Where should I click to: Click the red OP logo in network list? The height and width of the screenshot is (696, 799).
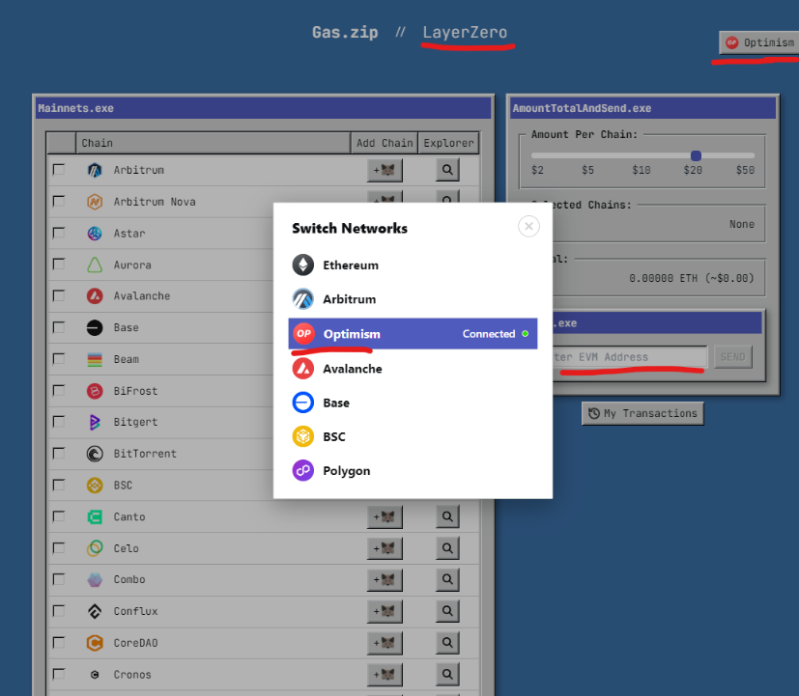pyautogui.click(x=303, y=334)
